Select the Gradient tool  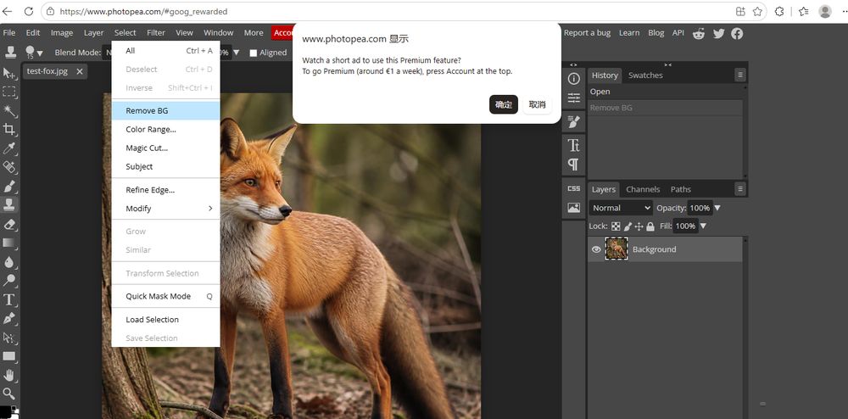pyautogui.click(x=9, y=243)
